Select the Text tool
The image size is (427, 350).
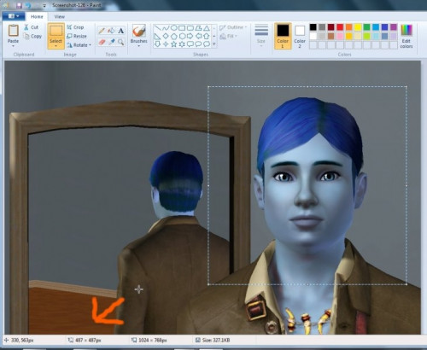[121, 31]
